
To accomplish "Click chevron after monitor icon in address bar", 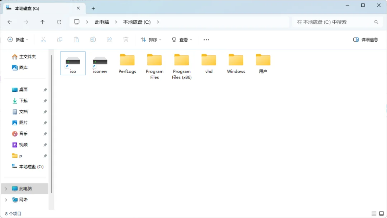I will [87, 22].
